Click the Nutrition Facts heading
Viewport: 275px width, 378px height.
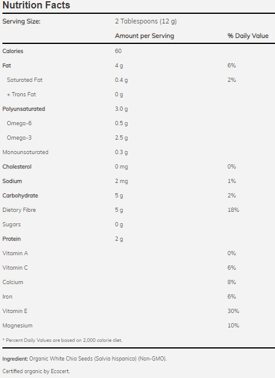click(x=36, y=5)
